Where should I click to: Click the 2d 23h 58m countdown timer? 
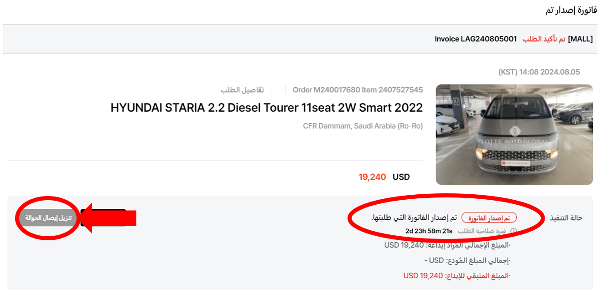tap(429, 231)
